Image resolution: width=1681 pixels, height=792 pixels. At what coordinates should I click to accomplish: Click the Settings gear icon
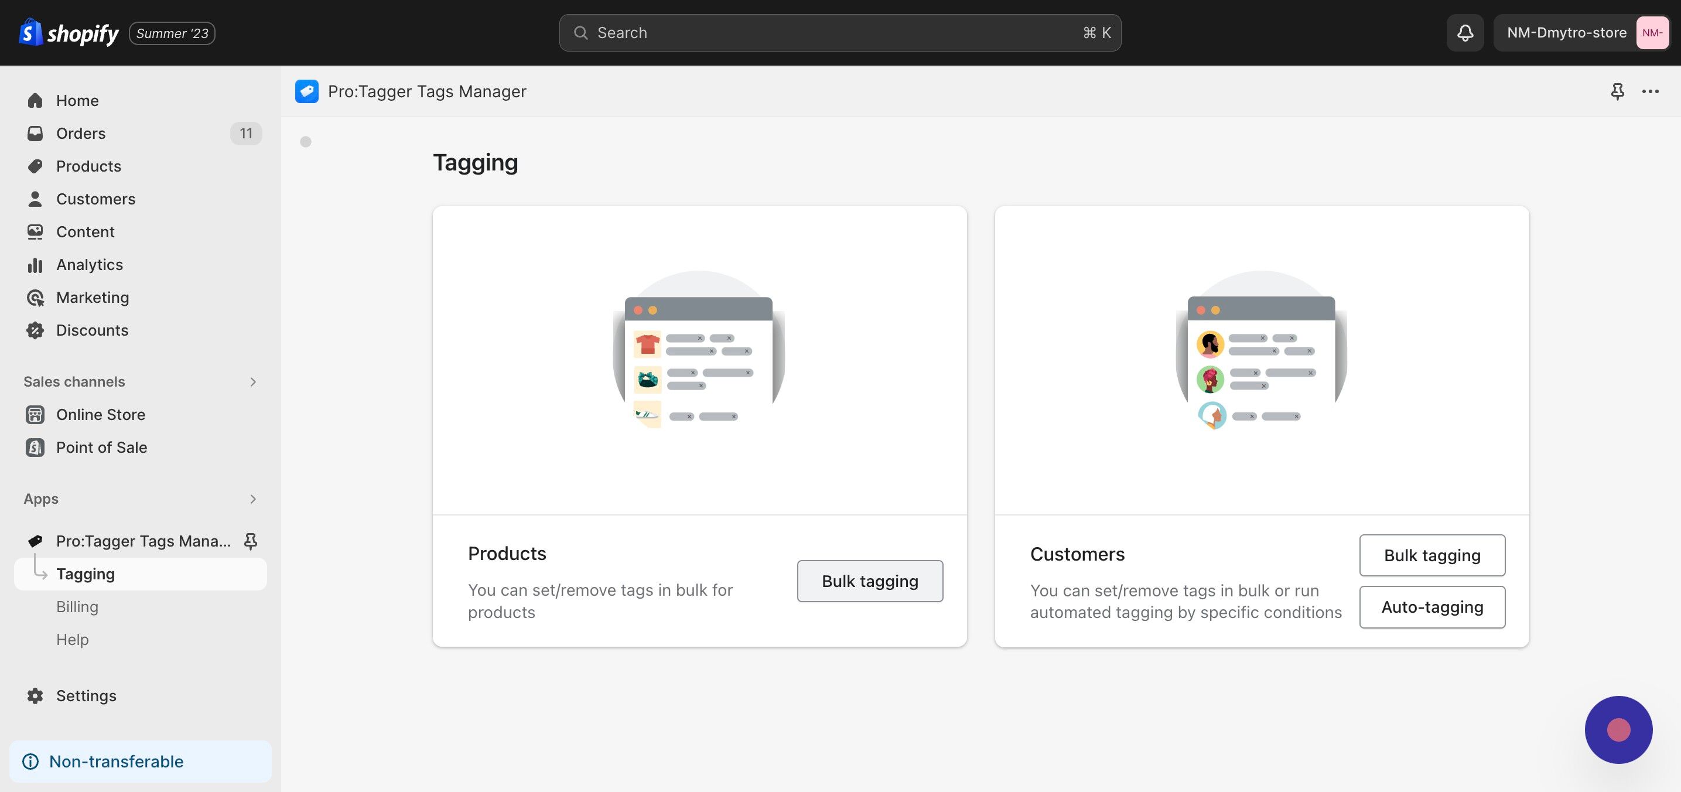35,695
